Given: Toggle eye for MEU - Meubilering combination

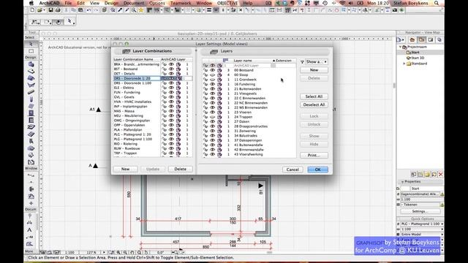Looking at the screenshot, I should click(171, 115).
